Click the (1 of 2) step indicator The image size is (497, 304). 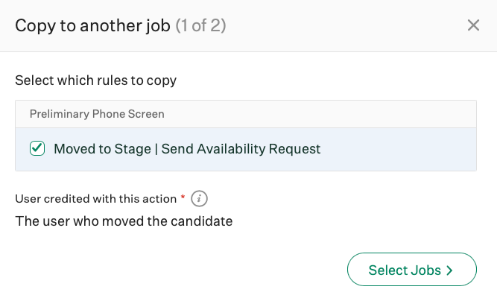point(201,25)
